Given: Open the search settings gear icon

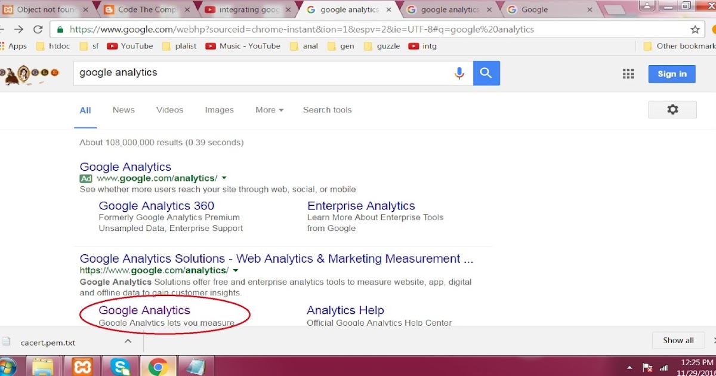Looking at the screenshot, I should [672, 109].
